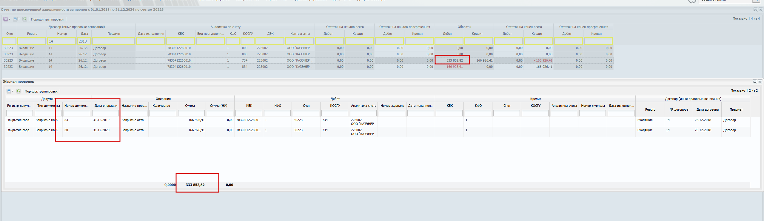
Task: Sort journal by № договора column header
Action: [679, 109]
